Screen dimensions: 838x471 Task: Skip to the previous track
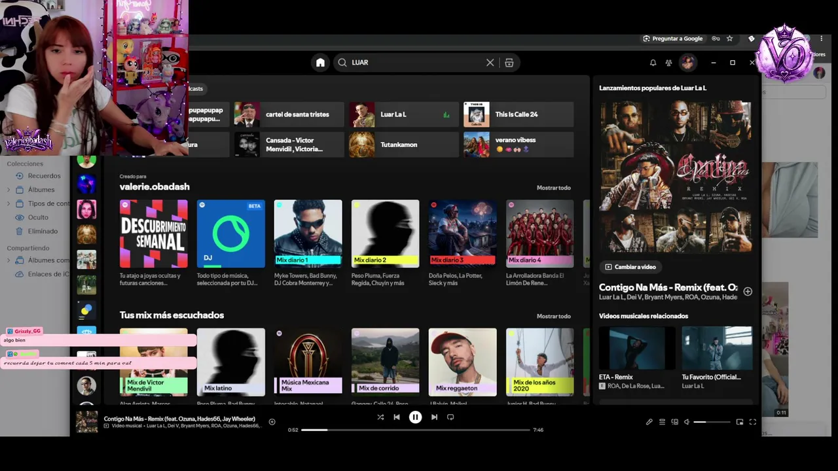(397, 417)
